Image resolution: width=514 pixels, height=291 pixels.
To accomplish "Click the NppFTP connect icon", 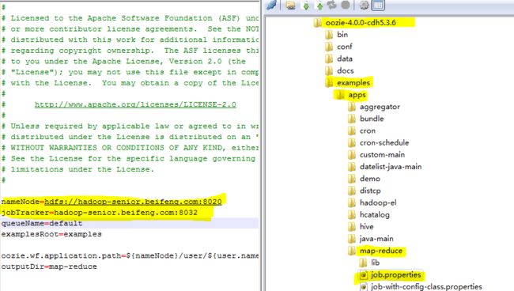I will [272, 5].
